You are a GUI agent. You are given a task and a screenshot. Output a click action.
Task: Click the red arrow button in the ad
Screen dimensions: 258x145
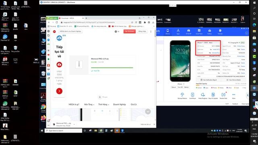[x=59, y=91]
